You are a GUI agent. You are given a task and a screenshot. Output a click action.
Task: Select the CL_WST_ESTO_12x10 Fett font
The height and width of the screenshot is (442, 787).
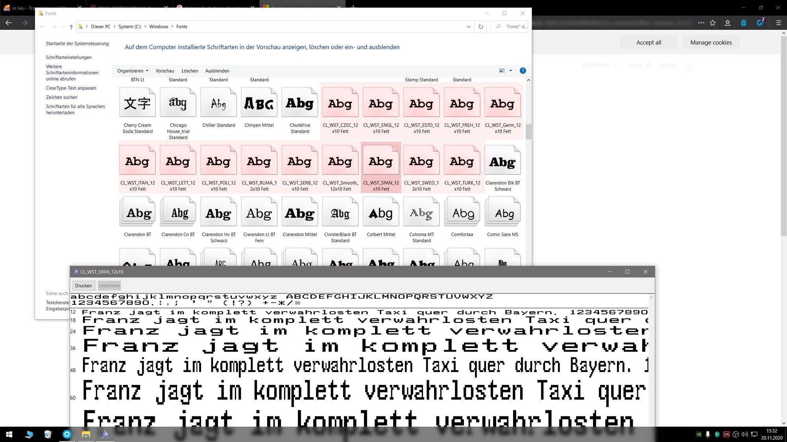[x=421, y=103]
